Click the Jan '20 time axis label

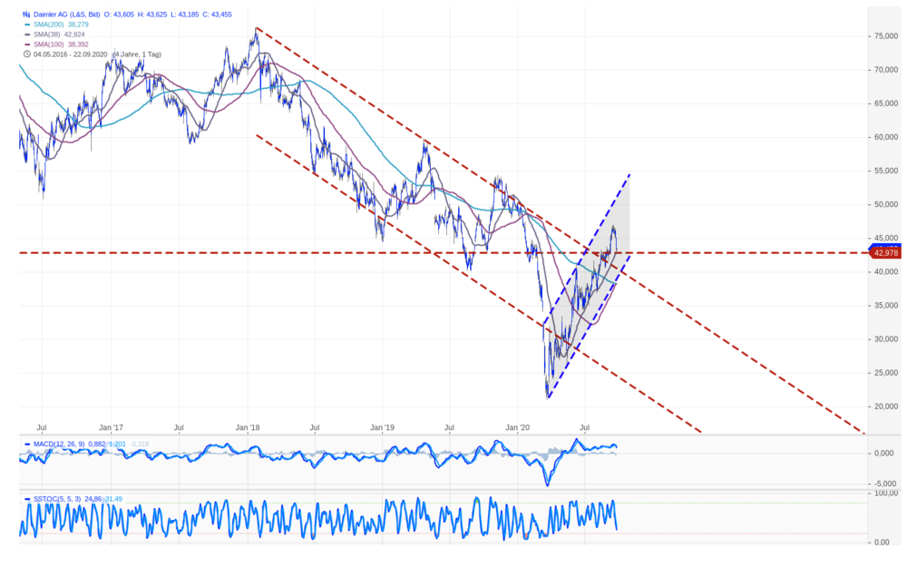click(x=517, y=428)
